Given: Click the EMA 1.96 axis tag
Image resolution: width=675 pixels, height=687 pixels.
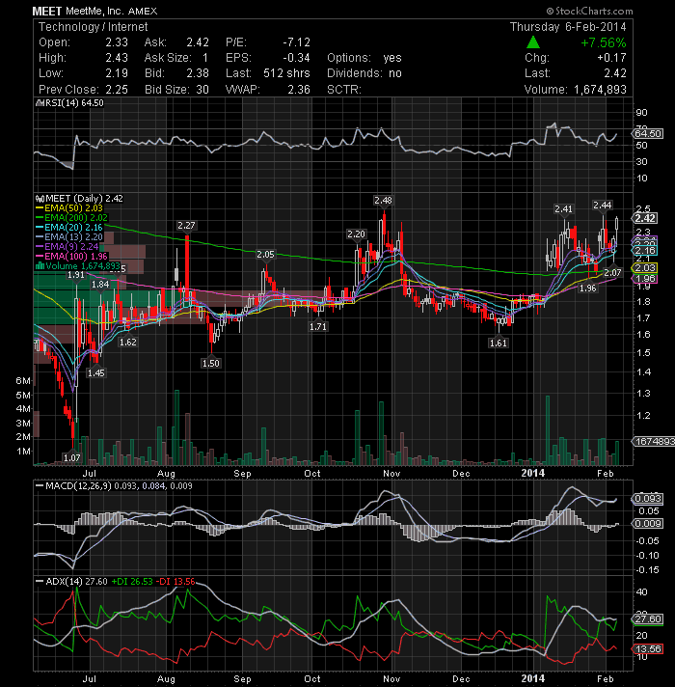Looking at the screenshot, I should click(x=644, y=279).
